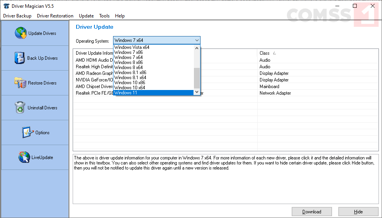Viewport: 382px width, 218px height.
Task: Open the Update Drivers sidebar label
Action: (x=42, y=33)
